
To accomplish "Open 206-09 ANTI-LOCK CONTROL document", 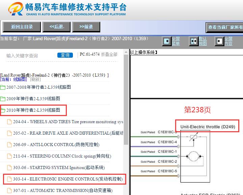I will click(x=56, y=145).
